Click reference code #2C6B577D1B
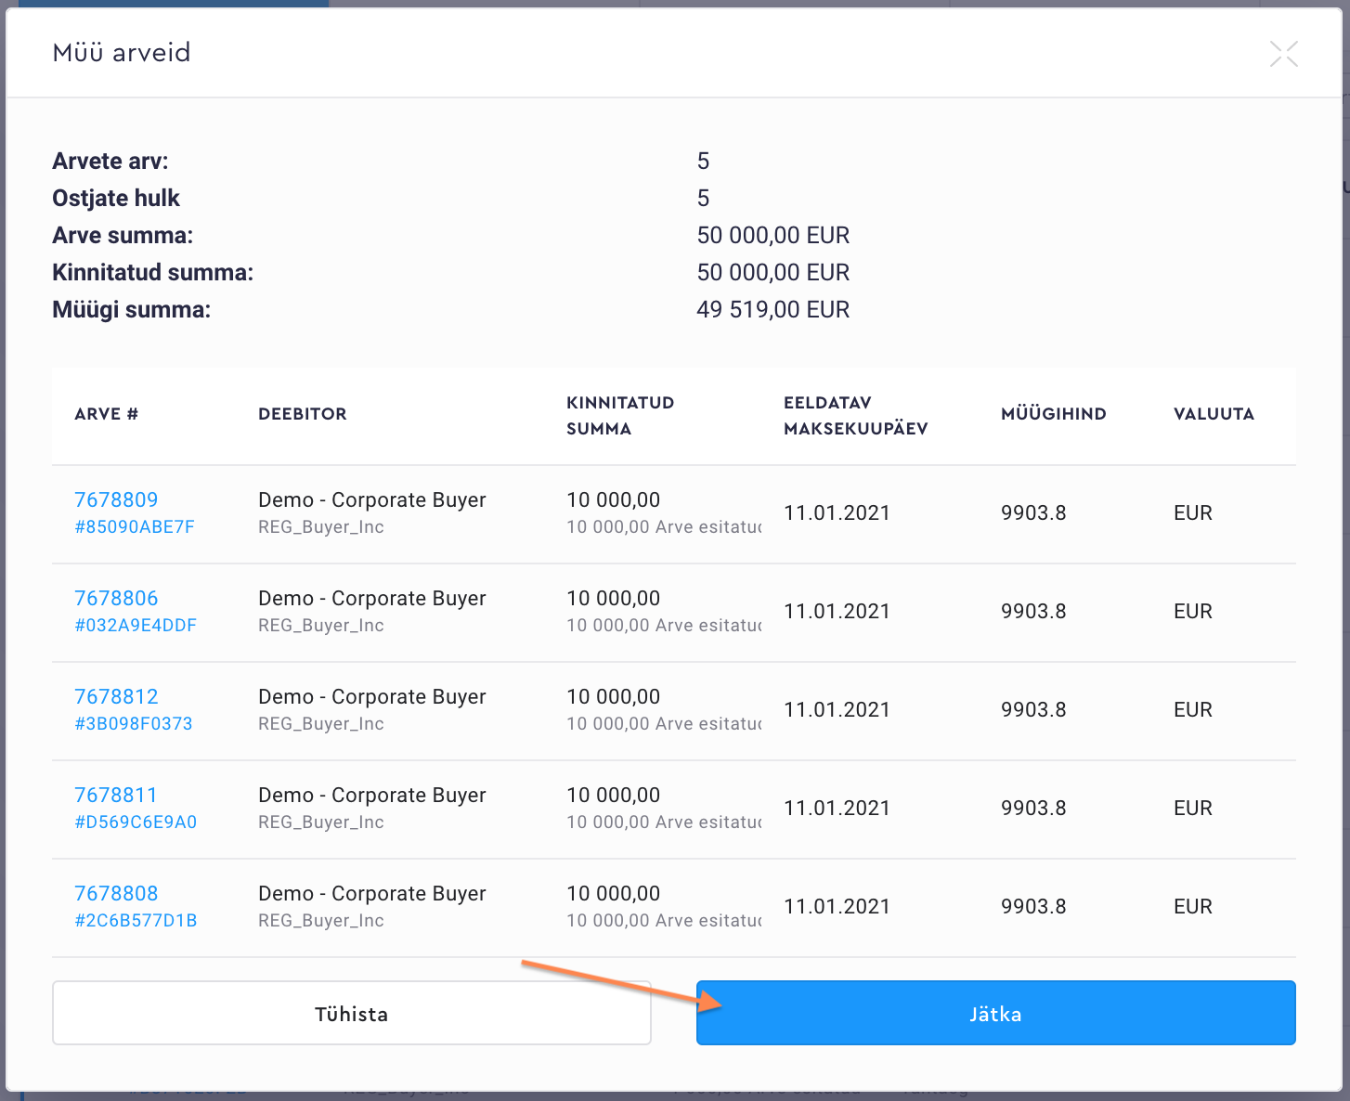The image size is (1350, 1101). click(x=136, y=921)
